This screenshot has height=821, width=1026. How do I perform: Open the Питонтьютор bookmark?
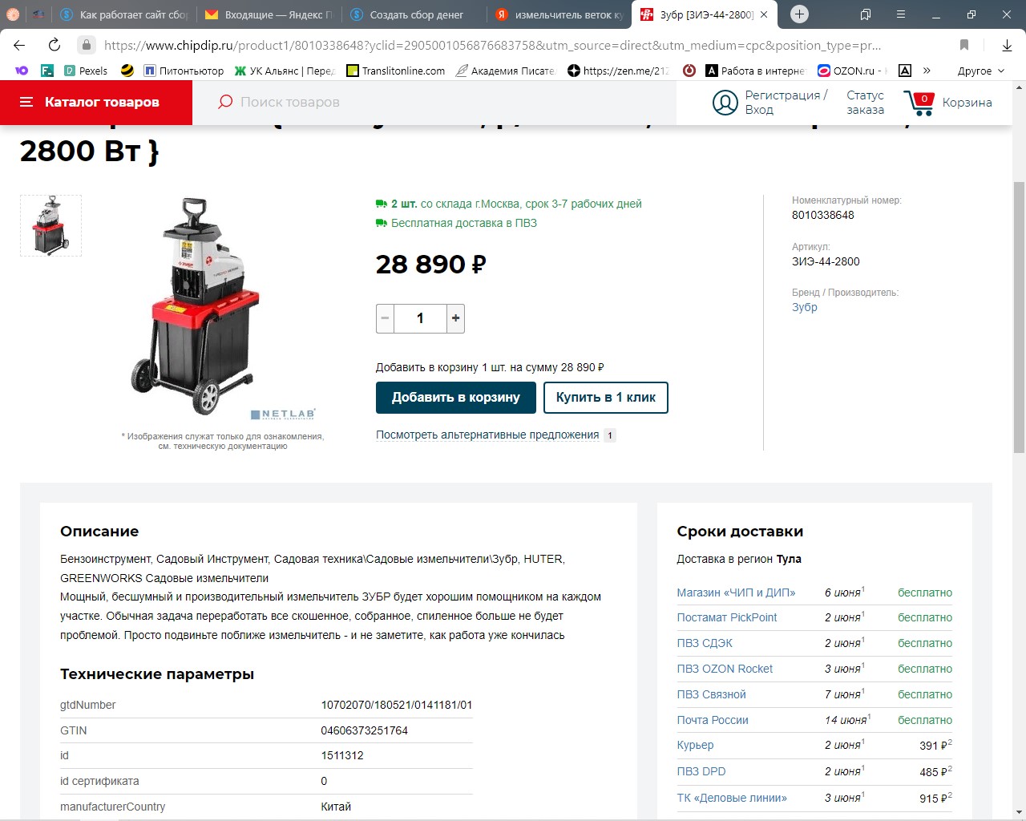tap(184, 71)
